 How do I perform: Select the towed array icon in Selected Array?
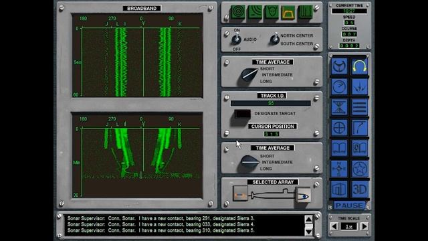coord(240,193)
